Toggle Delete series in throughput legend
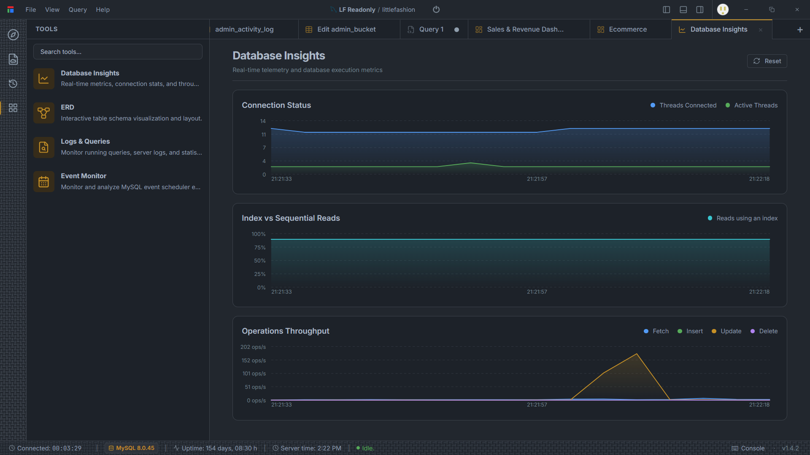Image resolution: width=810 pixels, height=455 pixels. (x=764, y=331)
